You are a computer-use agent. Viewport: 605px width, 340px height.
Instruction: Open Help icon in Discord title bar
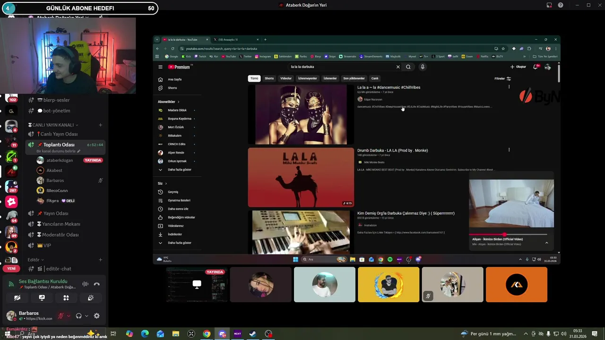tap(561, 5)
